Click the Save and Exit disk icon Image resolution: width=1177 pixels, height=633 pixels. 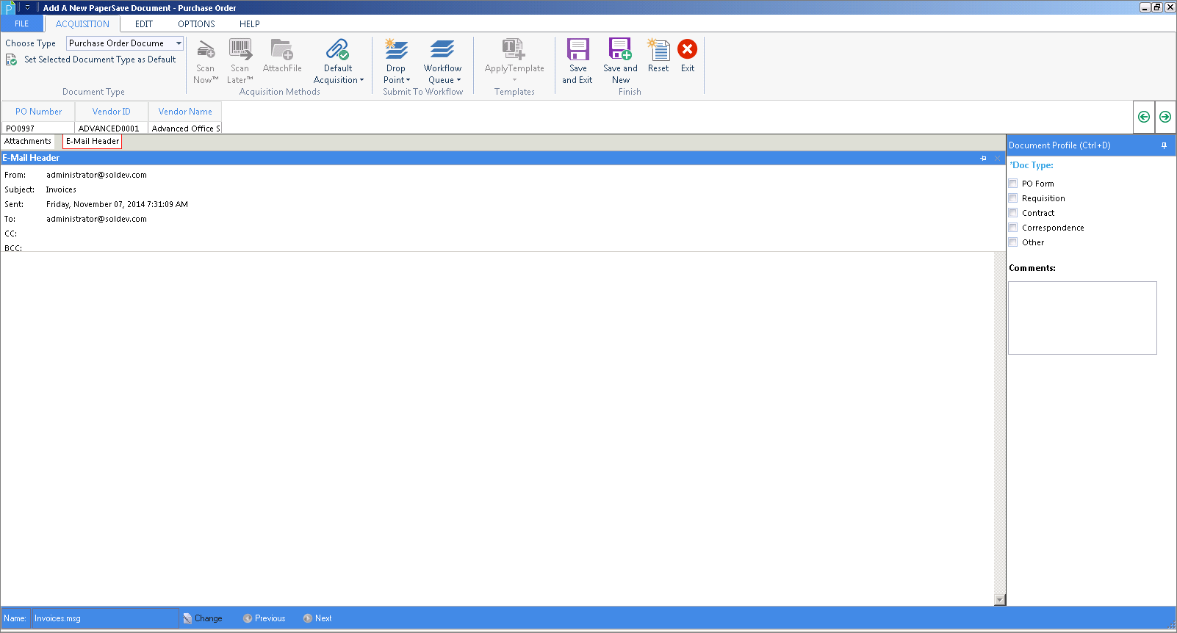pos(578,49)
